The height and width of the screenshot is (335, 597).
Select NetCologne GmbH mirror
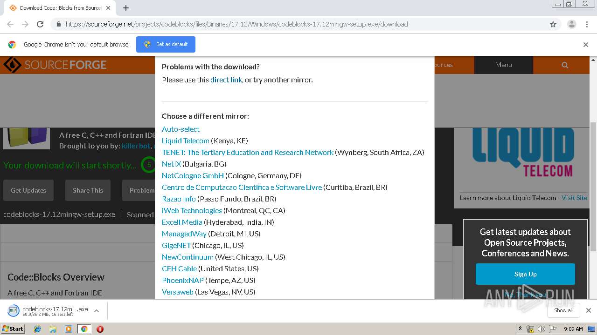coord(193,175)
